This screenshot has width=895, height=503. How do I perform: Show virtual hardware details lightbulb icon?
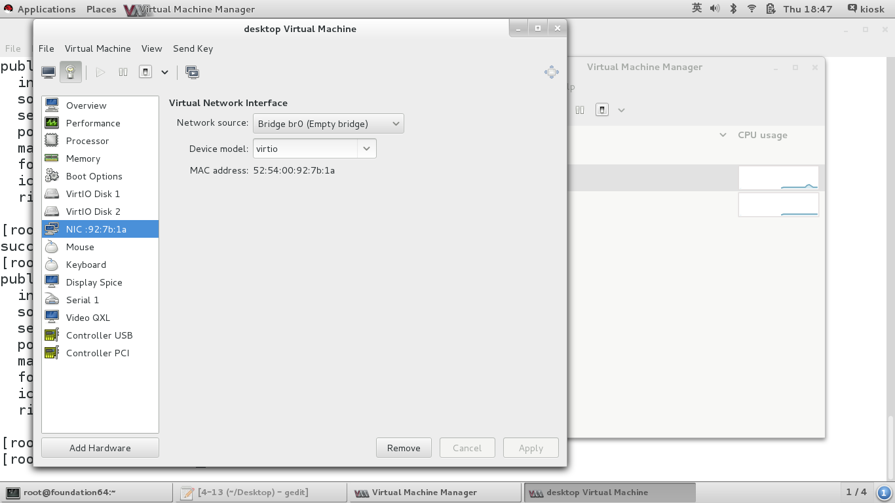click(x=70, y=72)
